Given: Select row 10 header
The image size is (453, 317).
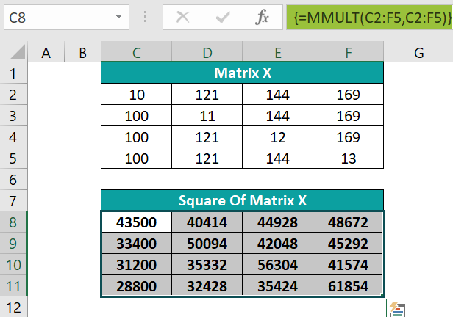Looking at the screenshot, I should (13, 265).
